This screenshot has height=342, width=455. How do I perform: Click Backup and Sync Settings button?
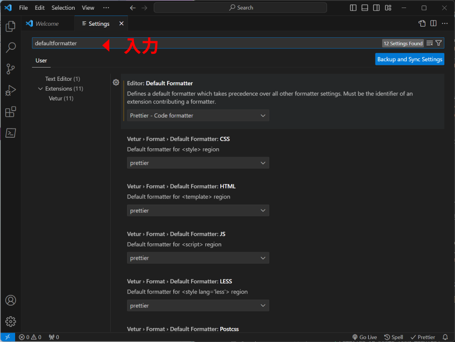pyautogui.click(x=409, y=59)
